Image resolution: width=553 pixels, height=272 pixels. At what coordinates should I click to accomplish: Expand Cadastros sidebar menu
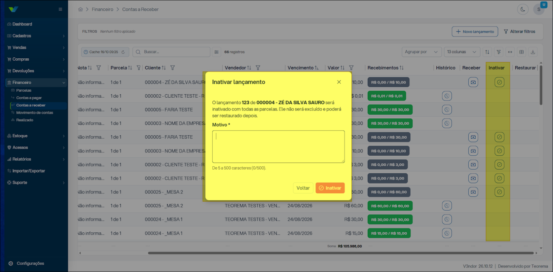coord(36,36)
